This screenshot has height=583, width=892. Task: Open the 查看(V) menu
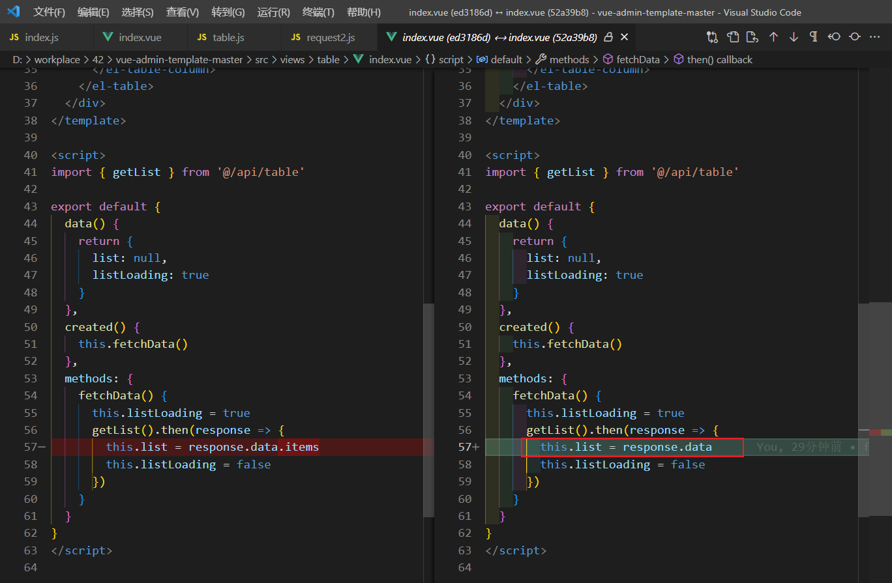click(x=183, y=12)
